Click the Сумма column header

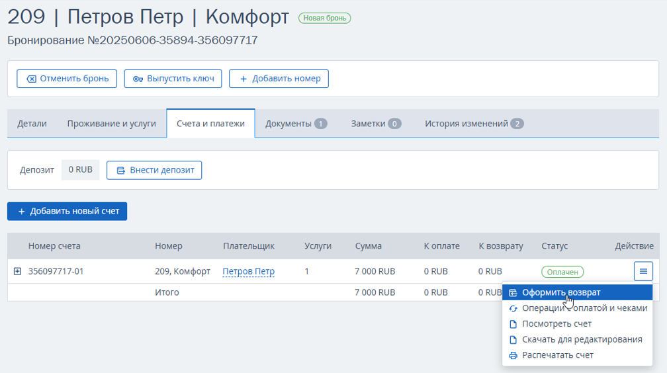pos(369,246)
